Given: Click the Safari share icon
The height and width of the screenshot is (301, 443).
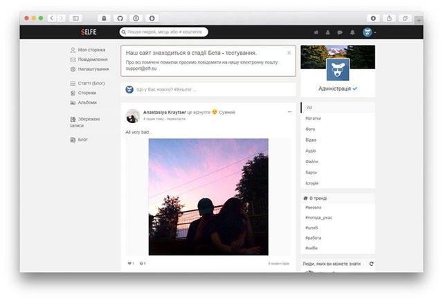Looking at the screenshot, I should (x=389, y=17).
